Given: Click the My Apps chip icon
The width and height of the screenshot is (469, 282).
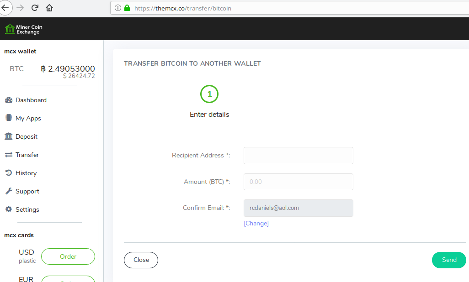Looking at the screenshot, I should tap(8, 118).
